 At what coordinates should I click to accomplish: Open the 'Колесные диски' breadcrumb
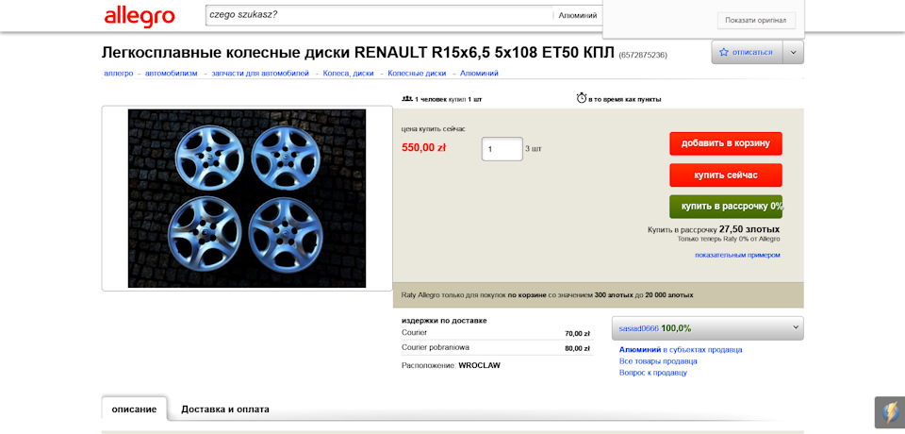[417, 74]
